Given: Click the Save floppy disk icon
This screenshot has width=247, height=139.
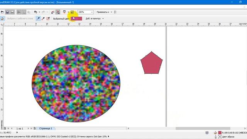Looking at the screenshot, I should click(x=7, y=12).
